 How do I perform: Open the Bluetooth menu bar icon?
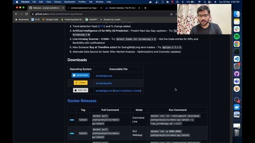pyautogui.click(x=182, y=2)
